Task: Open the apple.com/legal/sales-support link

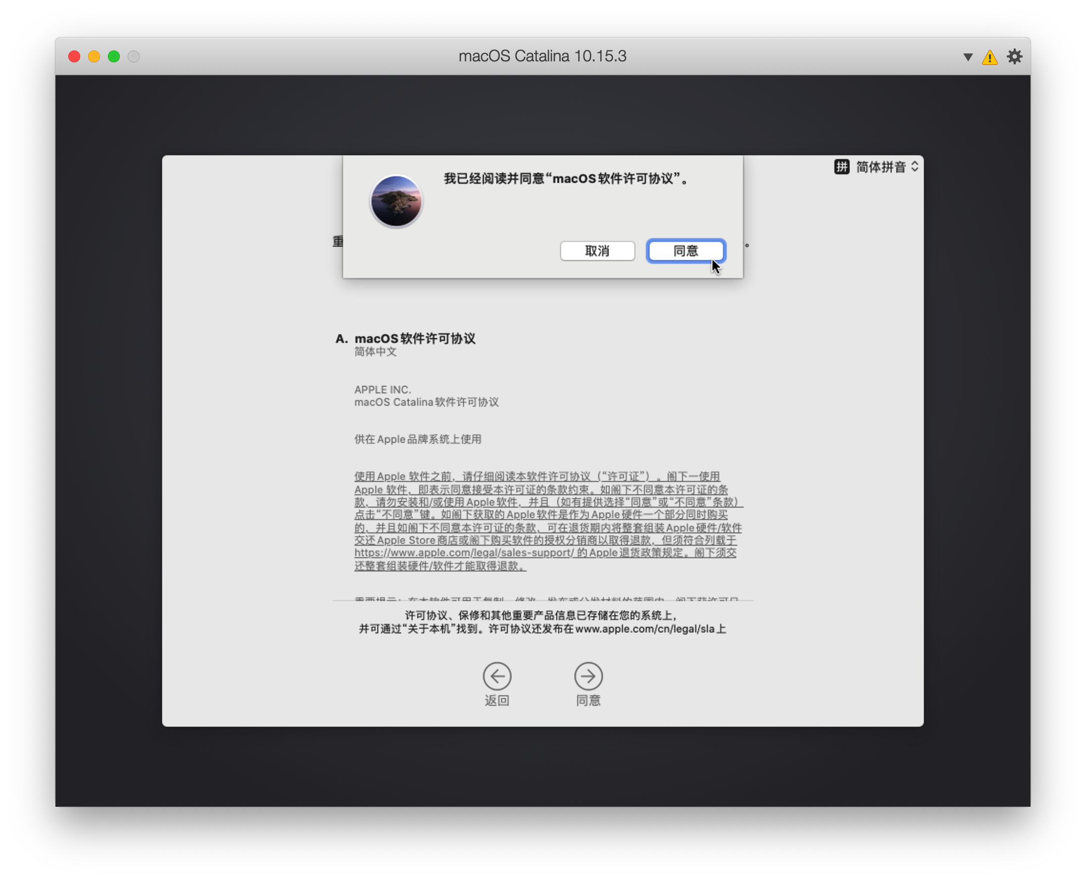Action: coord(464,552)
